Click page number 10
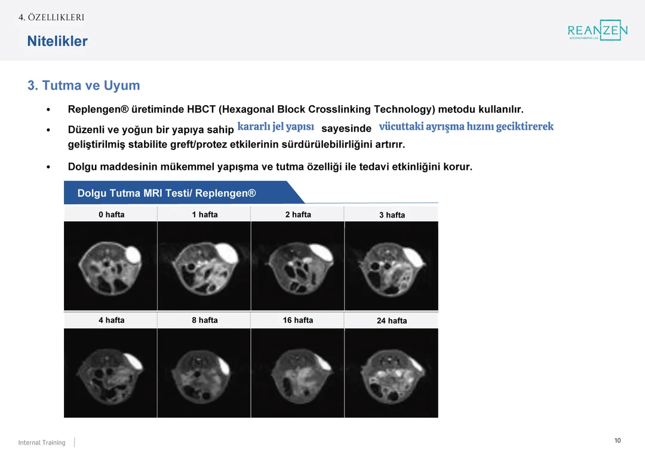The height and width of the screenshot is (456, 645). pyautogui.click(x=618, y=440)
